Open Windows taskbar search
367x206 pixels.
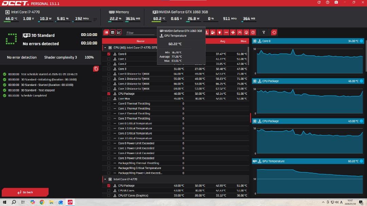(14, 202)
